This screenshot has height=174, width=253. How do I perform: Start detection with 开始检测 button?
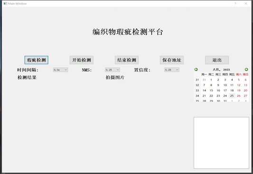(82, 60)
